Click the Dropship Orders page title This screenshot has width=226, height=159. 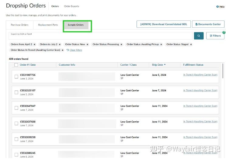26,6
